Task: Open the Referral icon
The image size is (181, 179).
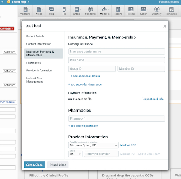Action: pos(131,9)
